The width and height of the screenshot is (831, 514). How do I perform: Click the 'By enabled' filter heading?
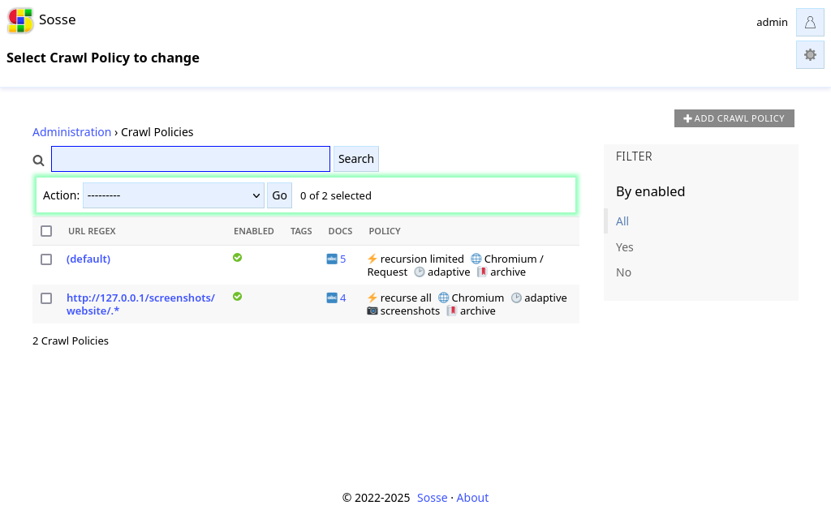point(650,191)
